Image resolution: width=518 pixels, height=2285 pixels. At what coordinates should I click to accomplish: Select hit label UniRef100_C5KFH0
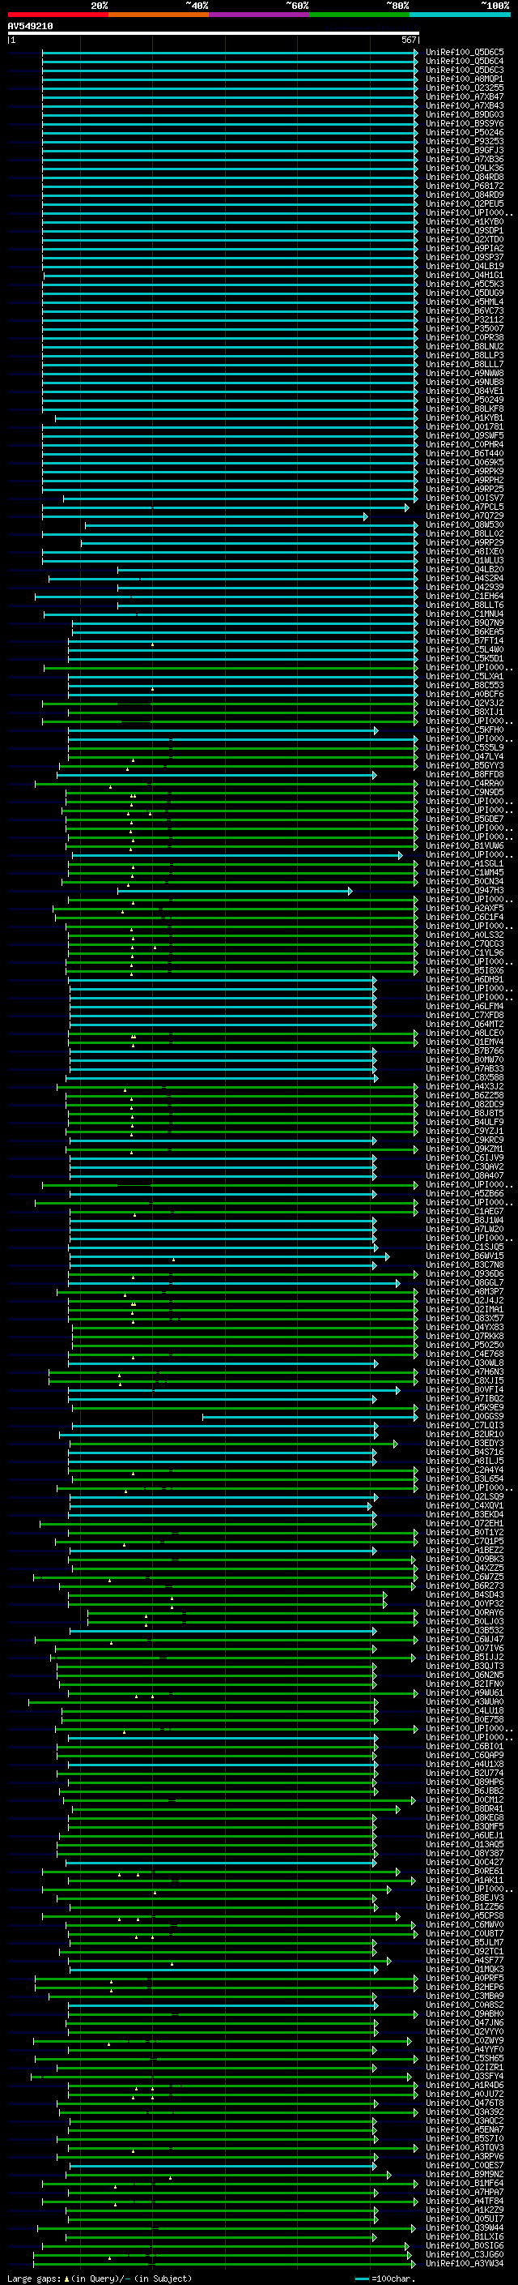tap(465, 730)
